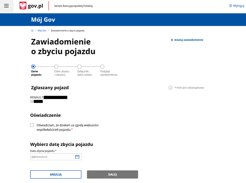Open Mój Gov breadcrumb link
The width and height of the screenshot is (246, 183).
click(42, 30)
